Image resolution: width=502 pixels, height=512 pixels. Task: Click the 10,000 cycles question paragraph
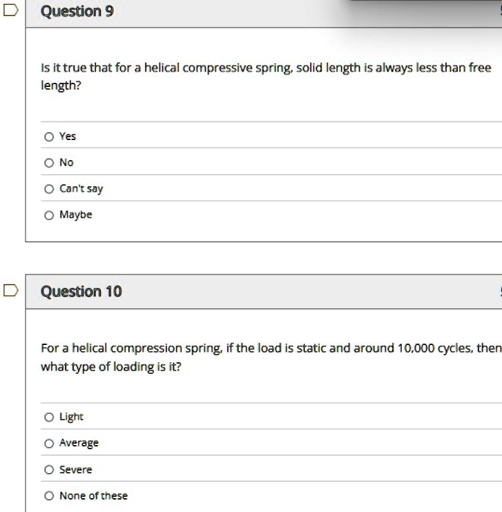(x=271, y=357)
